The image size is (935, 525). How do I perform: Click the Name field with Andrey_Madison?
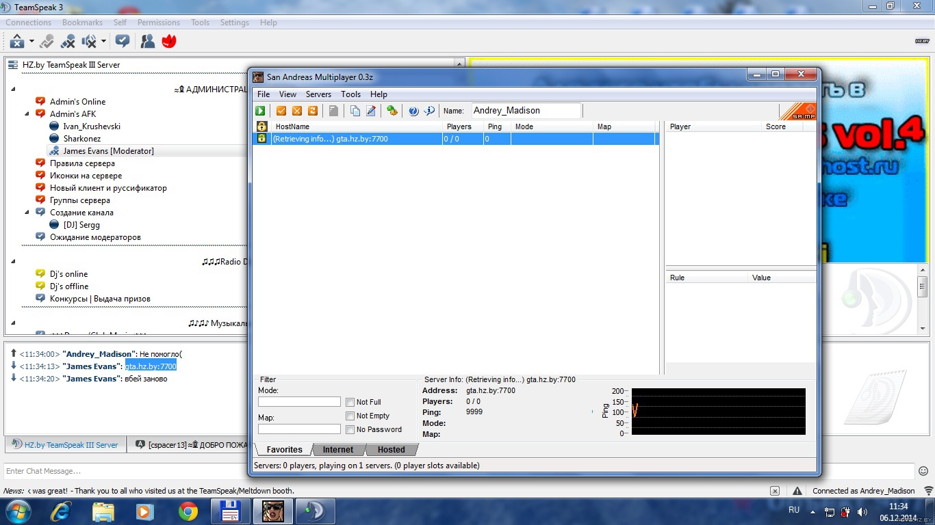pyautogui.click(x=526, y=111)
